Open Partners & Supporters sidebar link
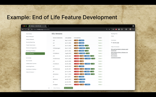The image size is (156, 97). tap(31, 48)
